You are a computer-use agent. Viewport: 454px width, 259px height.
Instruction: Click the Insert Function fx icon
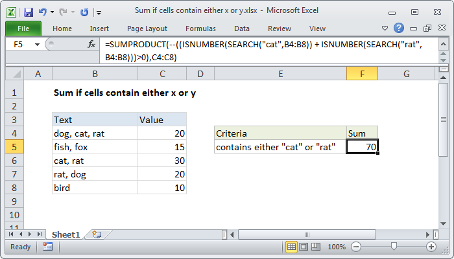tap(92, 44)
